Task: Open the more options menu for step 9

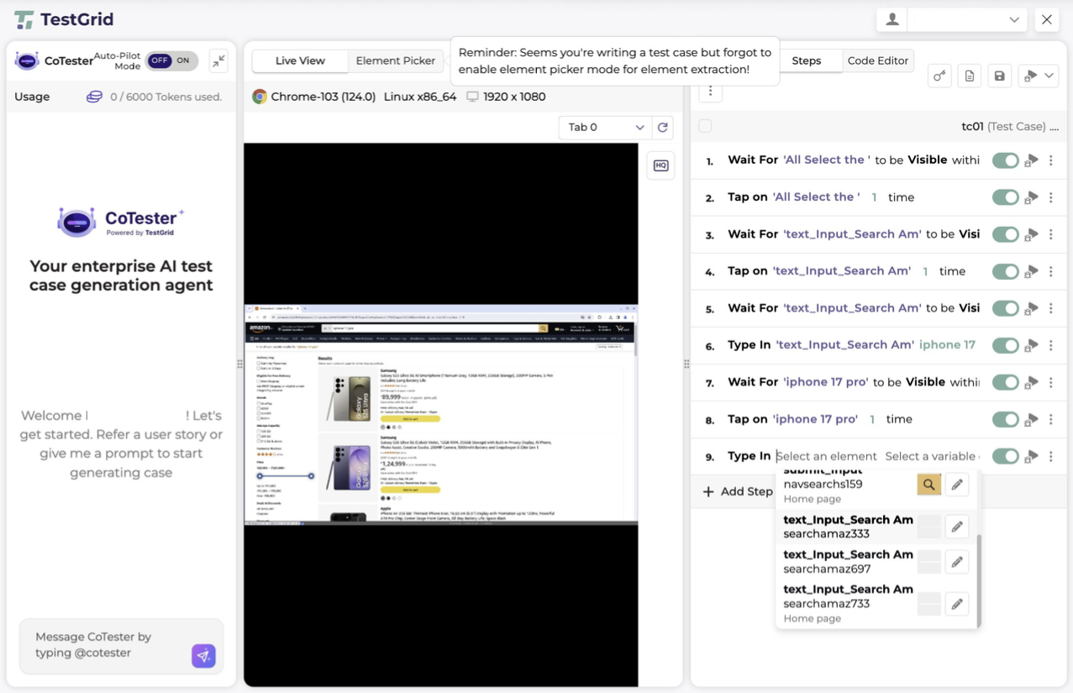Action: point(1051,456)
